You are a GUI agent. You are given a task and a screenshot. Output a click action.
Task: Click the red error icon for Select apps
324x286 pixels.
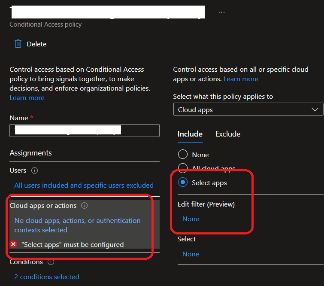tap(14, 244)
